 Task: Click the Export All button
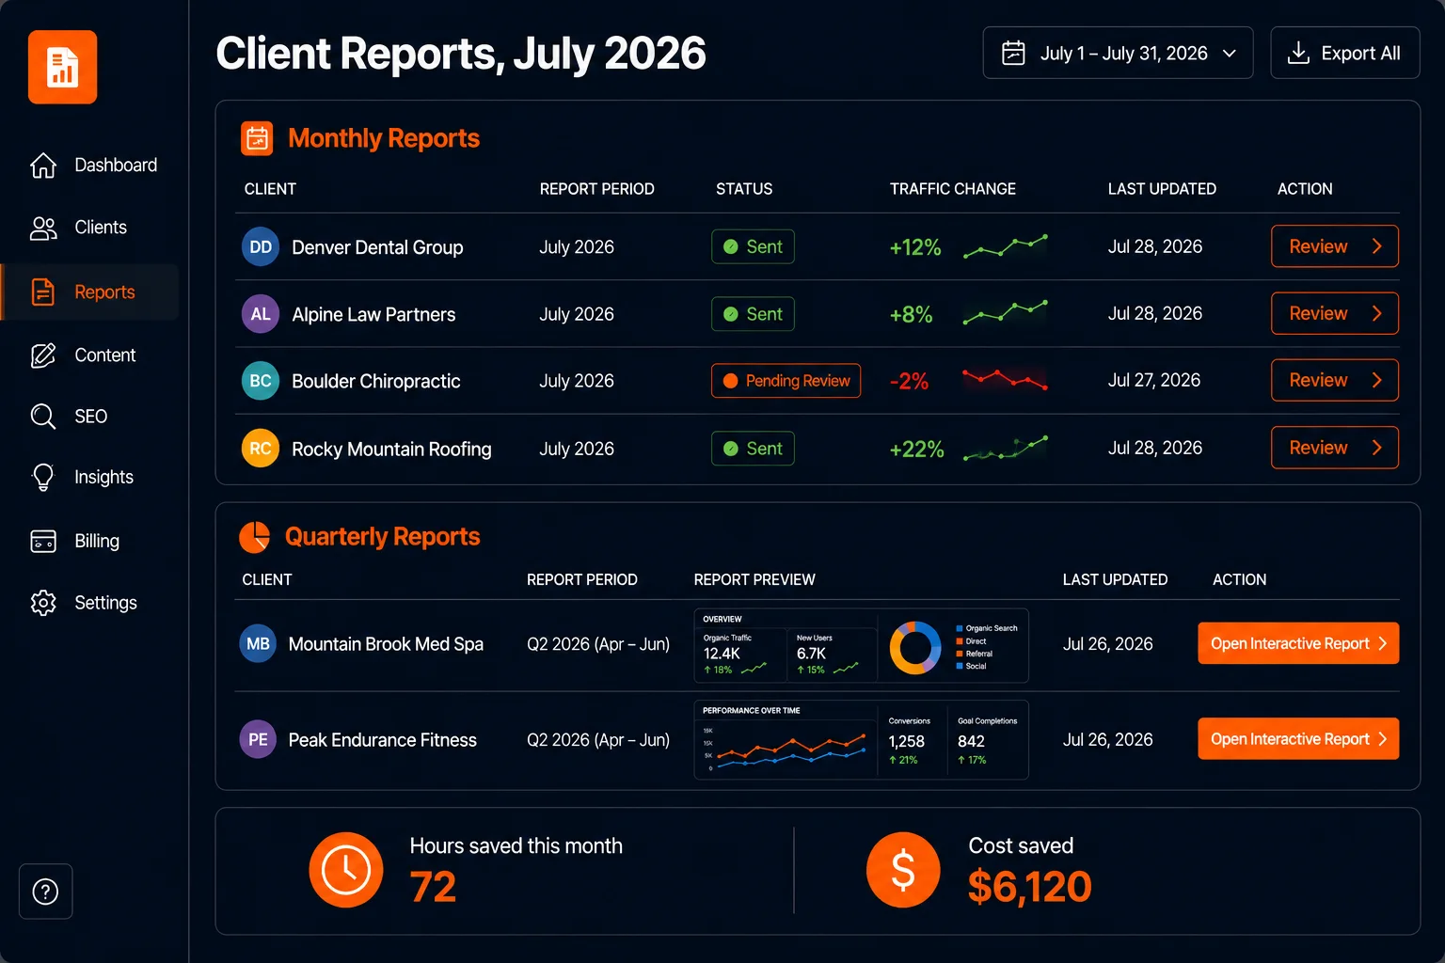click(x=1344, y=53)
